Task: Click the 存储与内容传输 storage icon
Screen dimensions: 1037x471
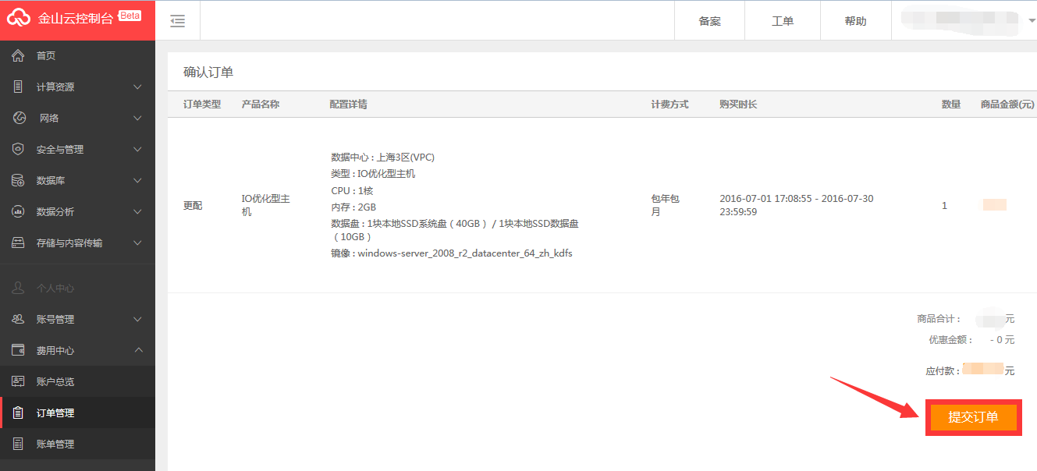Action: 19,243
